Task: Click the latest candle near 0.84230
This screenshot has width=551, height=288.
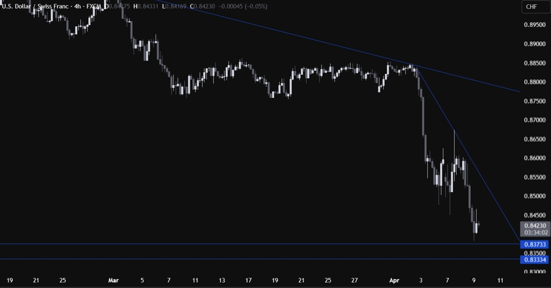Action: pyautogui.click(x=478, y=225)
